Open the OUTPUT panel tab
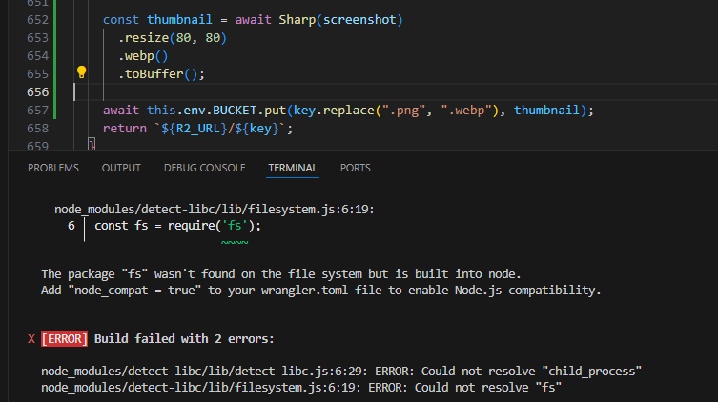This screenshot has width=718, height=402. click(x=121, y=168)
